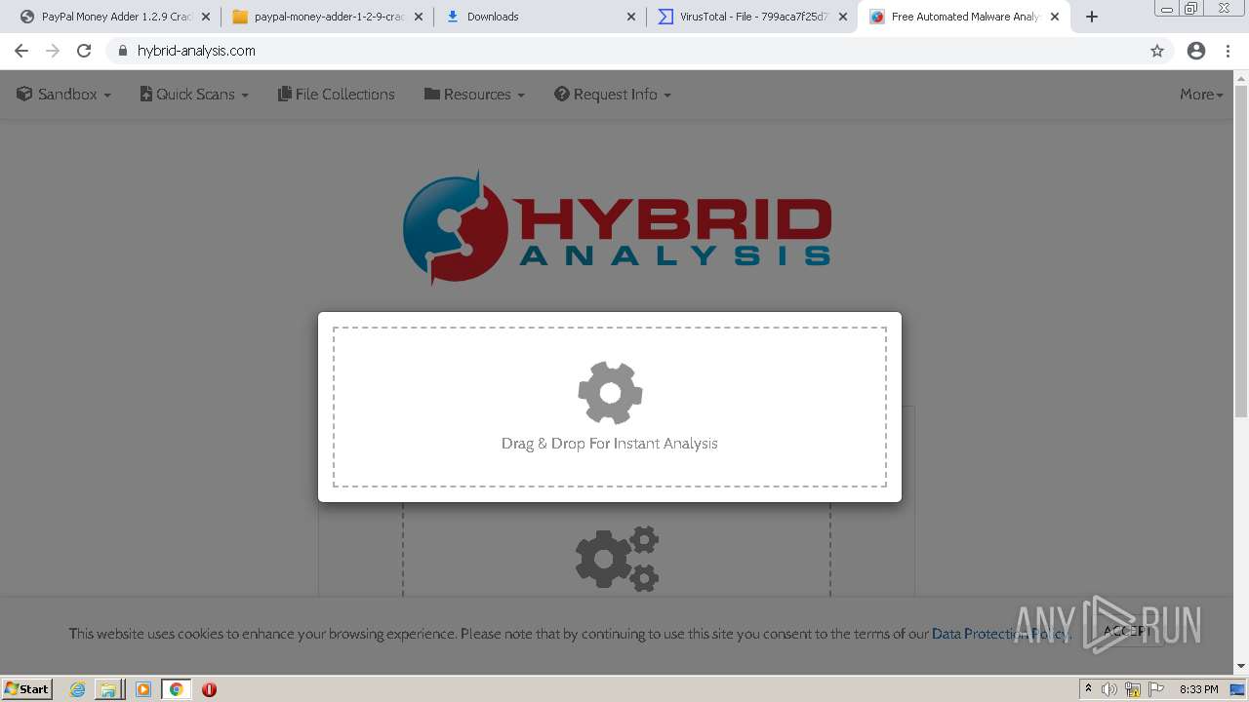This screenshot has width=1249, height=702.
Task: Bookmark this page with star icon
Action: (x=1157, y=51)
